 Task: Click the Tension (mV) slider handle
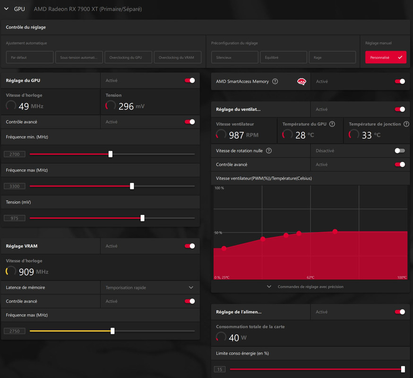click(143, 218)
